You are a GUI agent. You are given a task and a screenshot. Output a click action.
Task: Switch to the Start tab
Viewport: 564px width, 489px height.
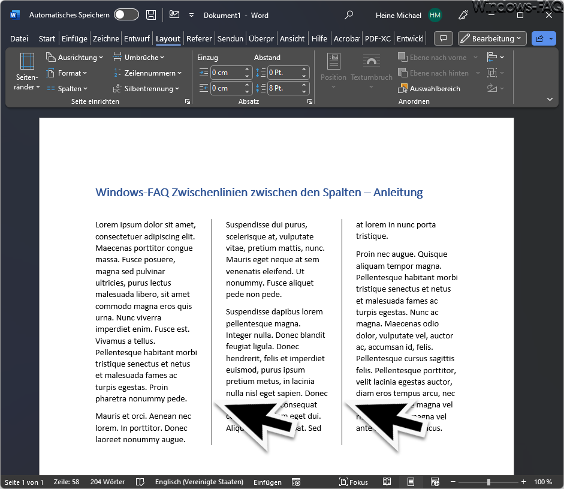(x=47, y=38)
